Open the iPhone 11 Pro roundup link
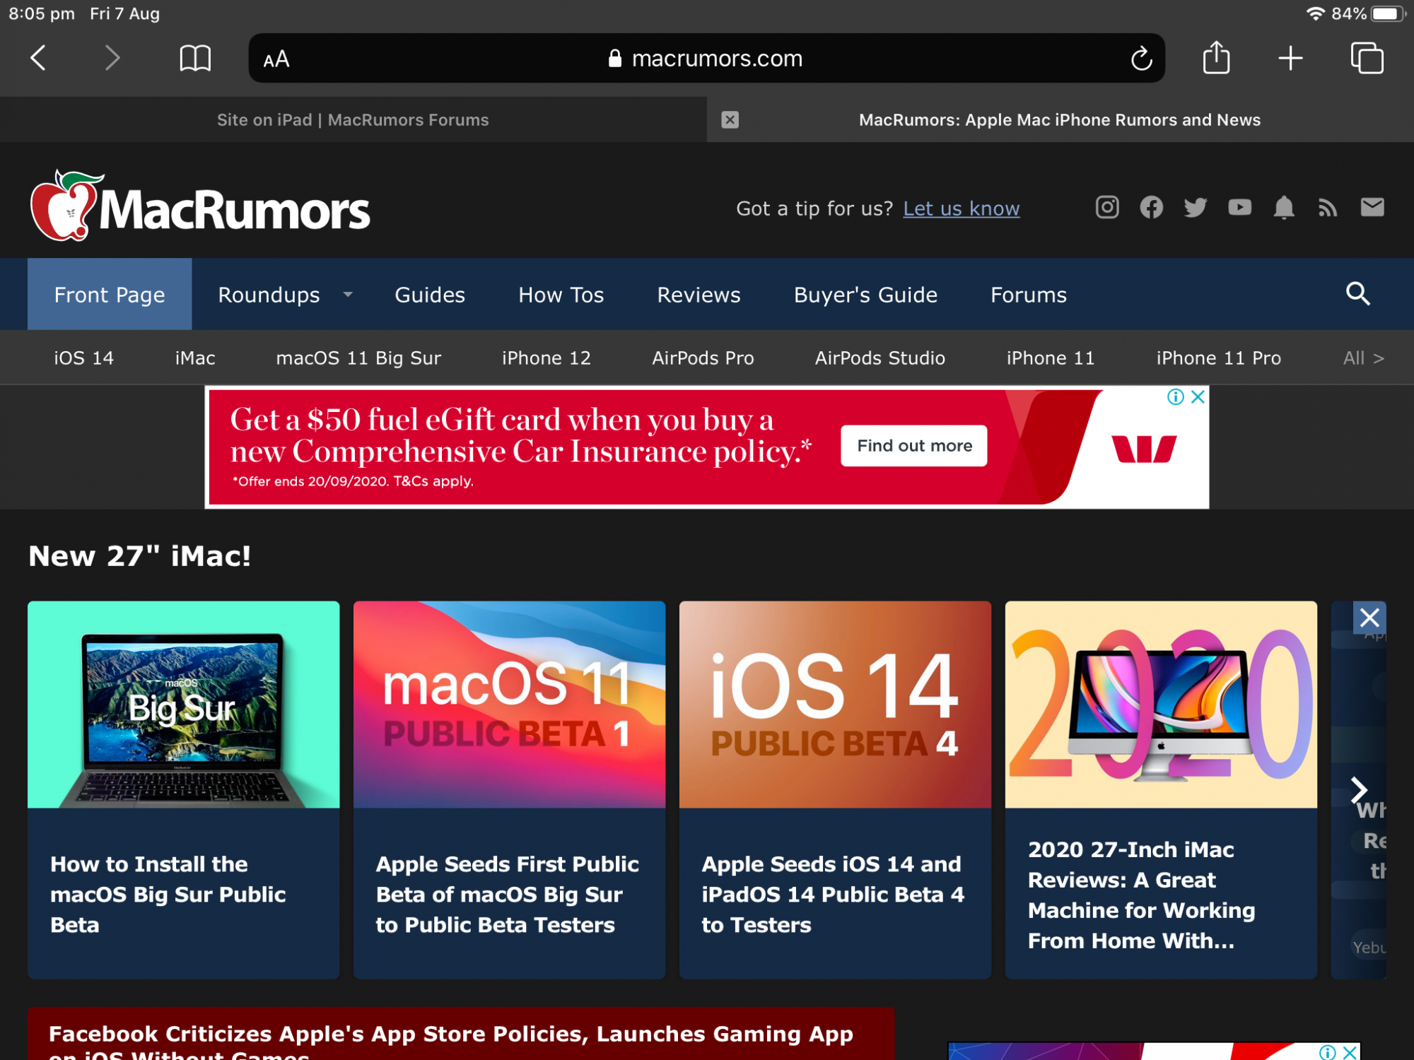 pos(1218,358)
